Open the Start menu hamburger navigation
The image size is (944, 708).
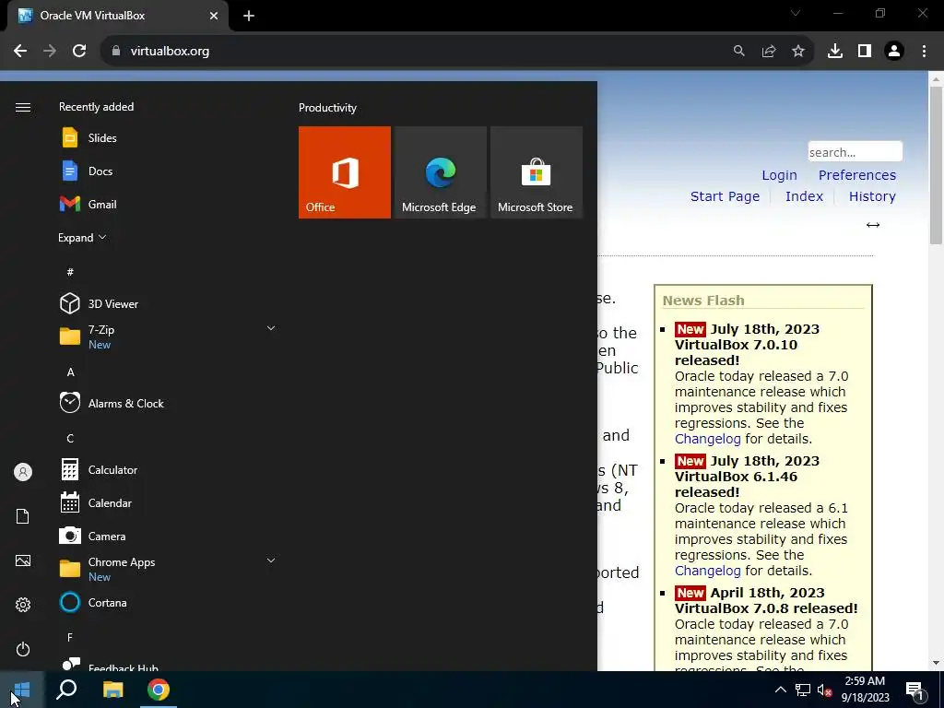coord(23,107)
